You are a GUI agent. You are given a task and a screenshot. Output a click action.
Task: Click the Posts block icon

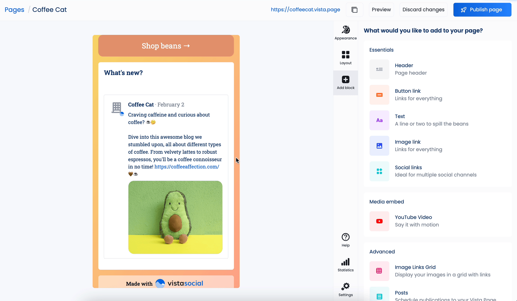[x=379, y=294]
